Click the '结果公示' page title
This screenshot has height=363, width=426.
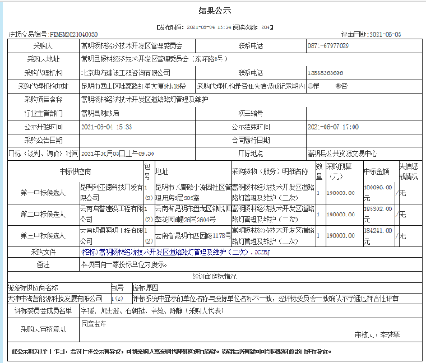(215, 11)
